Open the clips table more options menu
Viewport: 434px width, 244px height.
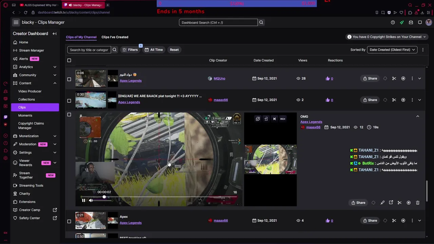pyautogui.click(x=422, y=50)
